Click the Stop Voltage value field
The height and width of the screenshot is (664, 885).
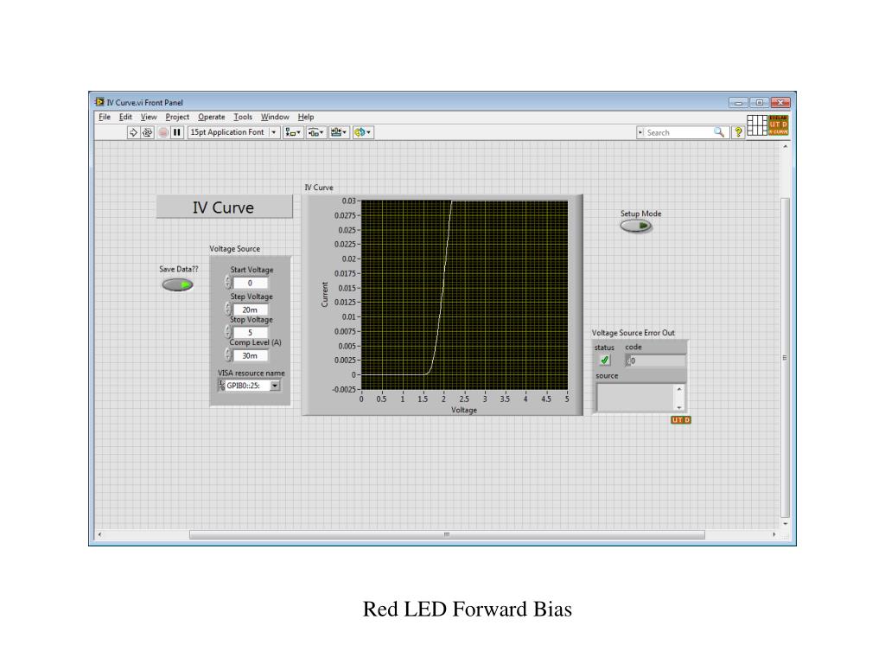point(250,333)
